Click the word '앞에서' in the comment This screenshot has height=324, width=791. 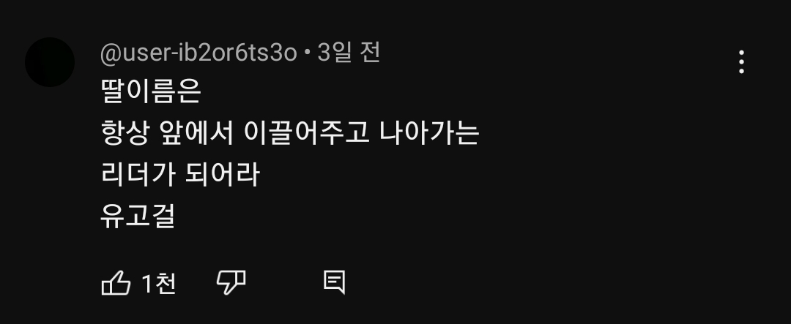(x=197, y=133)
